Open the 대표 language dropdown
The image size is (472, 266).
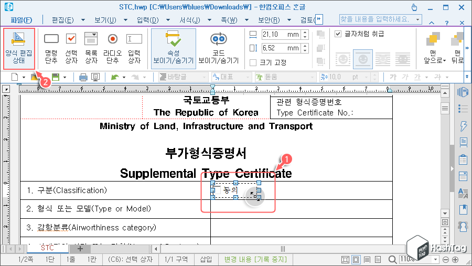(x=248, y=78)
